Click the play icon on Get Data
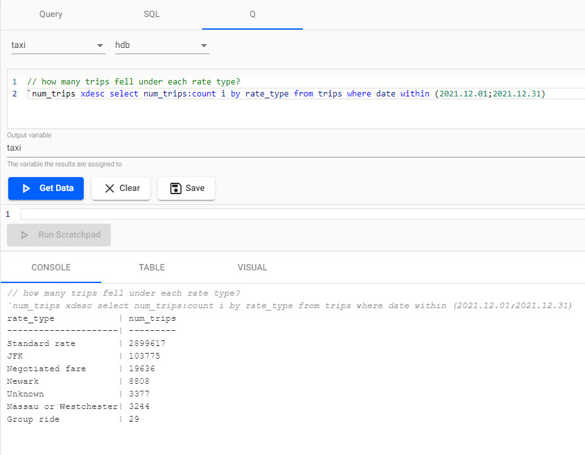Screen dimensions: 585x455 click(26, 188)
